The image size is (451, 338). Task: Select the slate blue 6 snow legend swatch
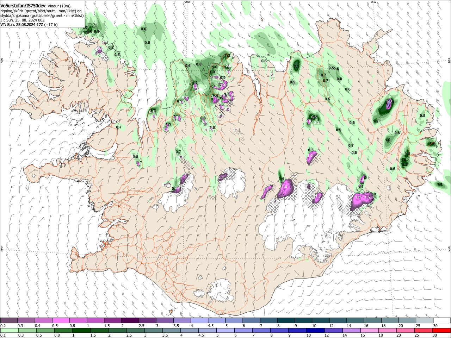pos(251,320)
